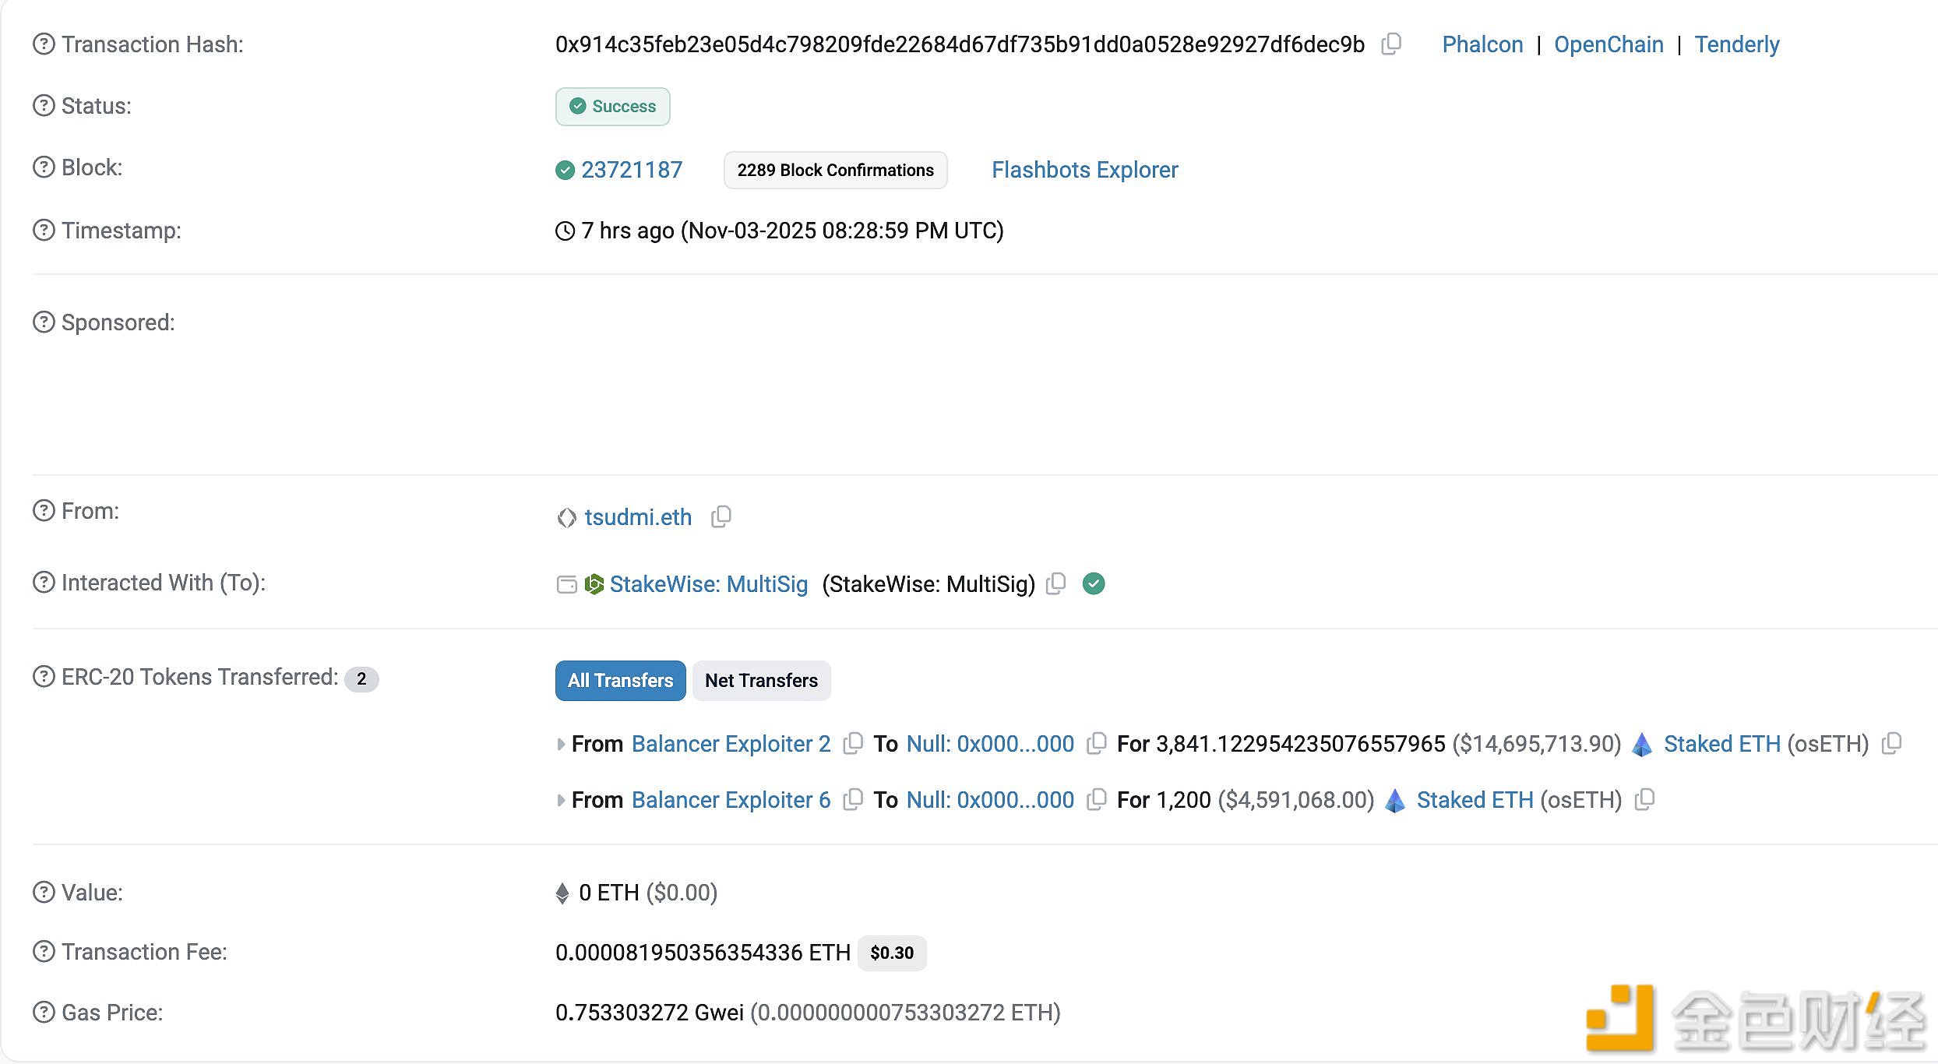Copy Null address in first transfer row
This screenshot has height=1064, width=1938.
(x=1097, y=744)
